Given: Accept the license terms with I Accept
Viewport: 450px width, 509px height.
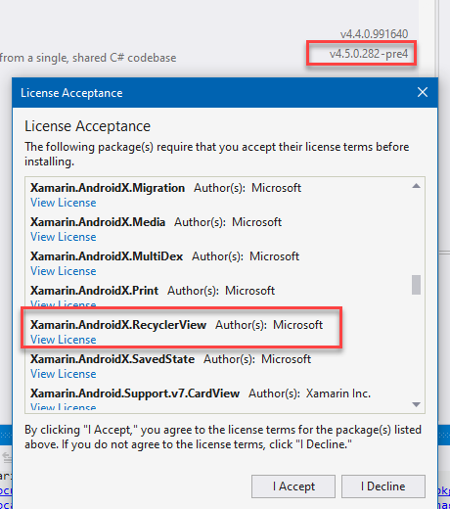Looking at the screenshot, I should (x=293, y=486).
